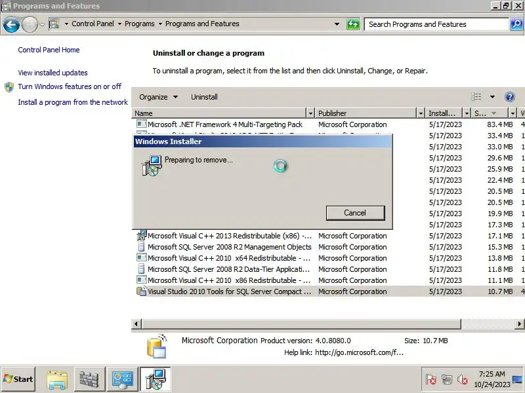Open Turn Windows features on or off
The image size is (525, 393).
[x=70, y=86]
